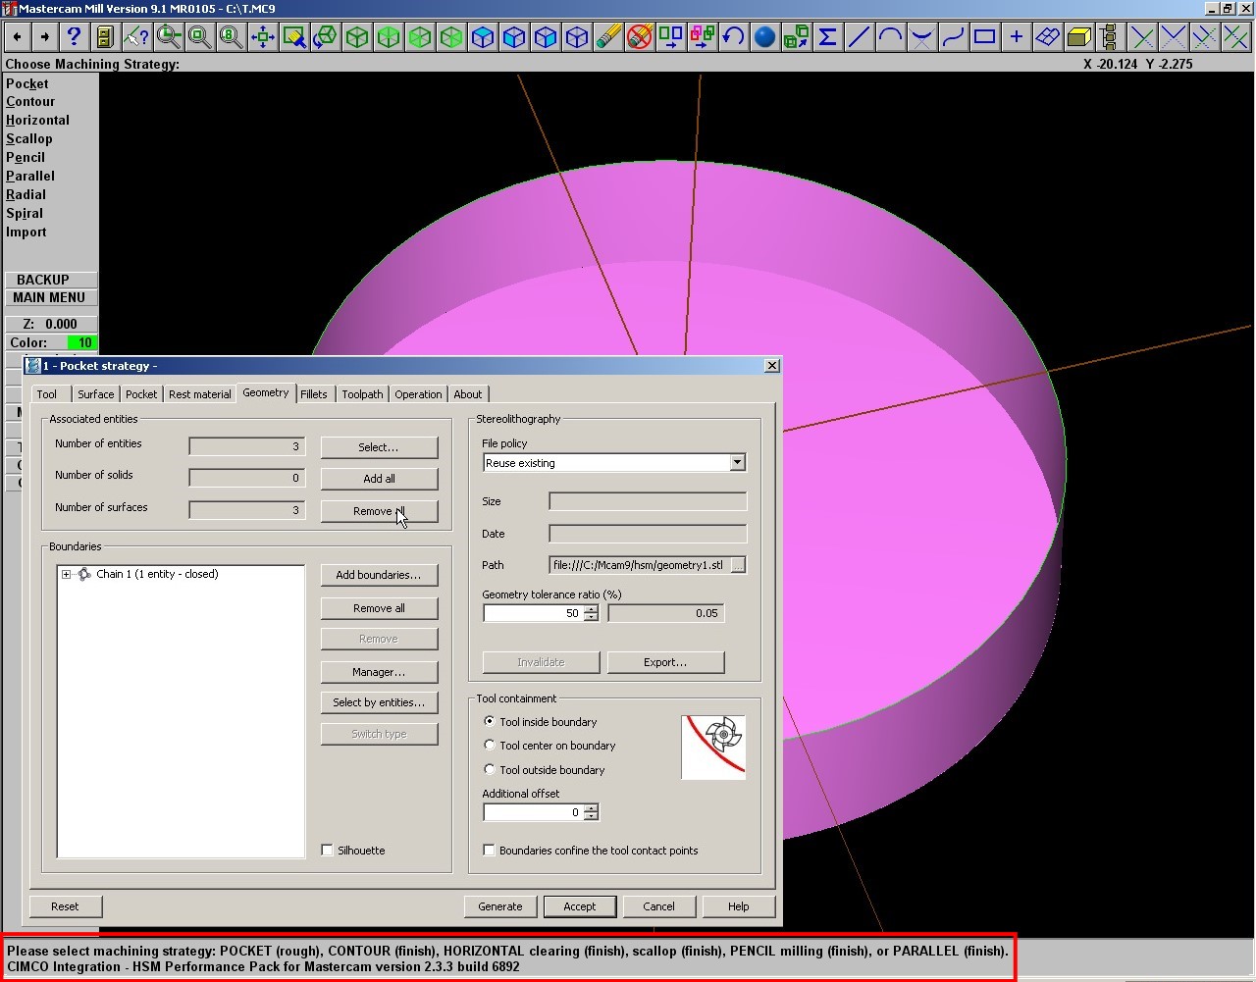This screenshot has height=982, width=1256.
Task: Click the Sigma toolbar icon
Action: [x=827, y=37]
